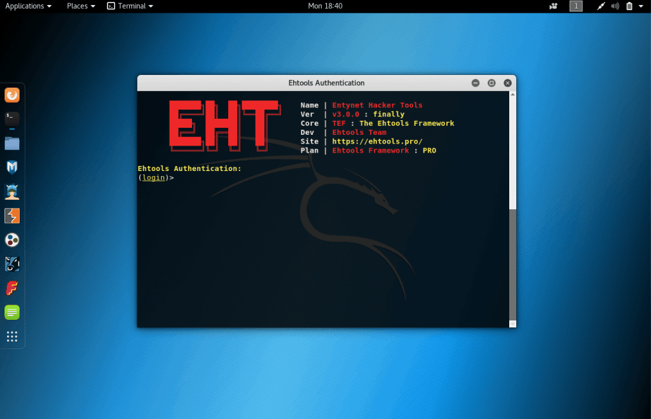Open Armitage girl-avatar icon in dock
The width and height of the screenshot is (651, 419).
[12, 192]
